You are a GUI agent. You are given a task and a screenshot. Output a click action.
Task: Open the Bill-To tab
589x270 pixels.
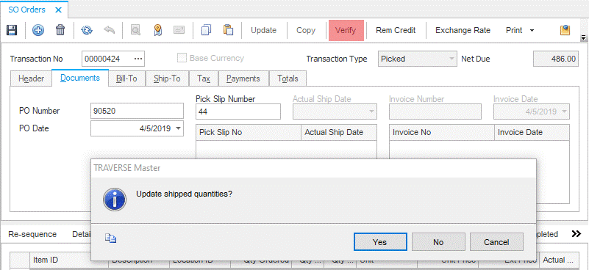coord(126,79)
